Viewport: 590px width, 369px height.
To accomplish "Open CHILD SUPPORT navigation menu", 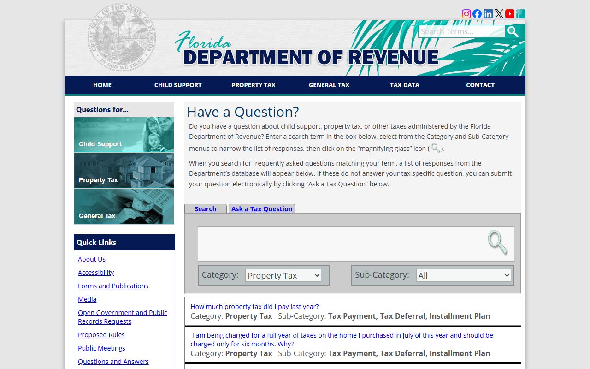I will 178,85.
